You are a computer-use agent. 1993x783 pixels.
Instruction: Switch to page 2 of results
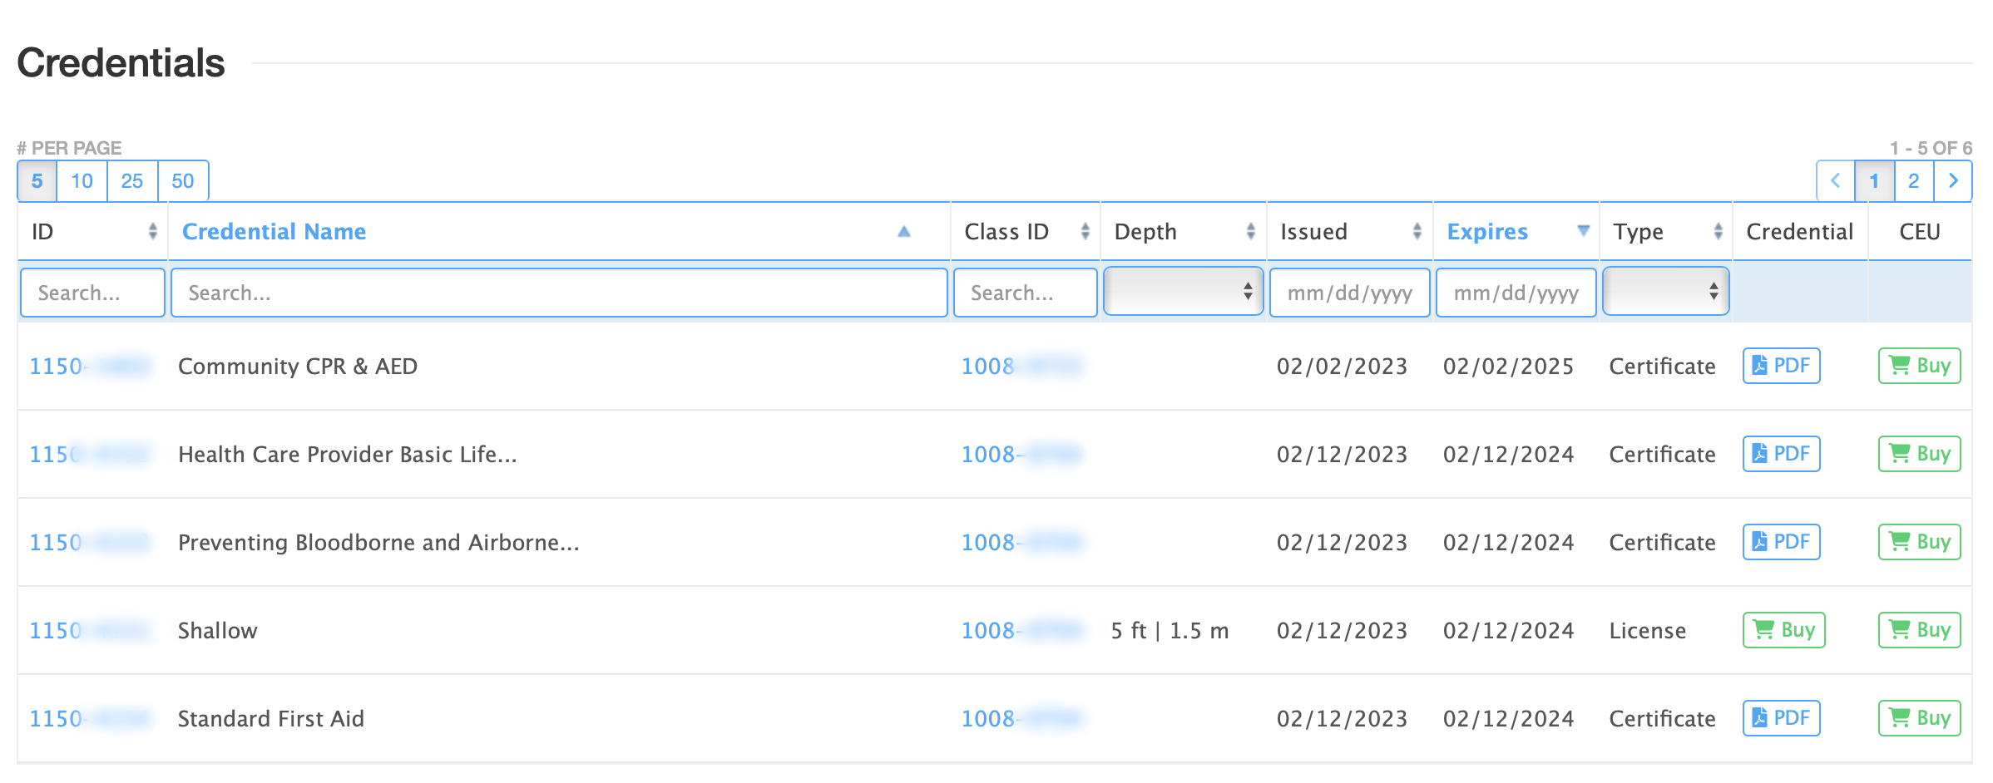point(1913,181)
